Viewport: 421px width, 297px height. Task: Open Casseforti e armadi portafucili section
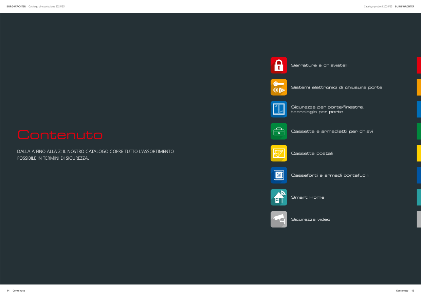[330, 175]
